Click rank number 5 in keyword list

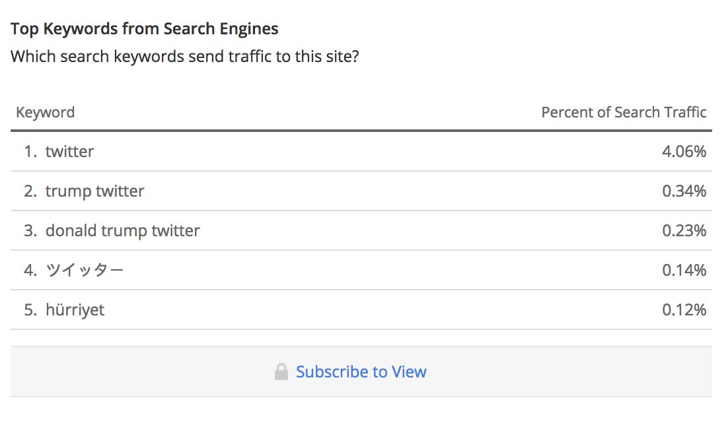coord(30,310)
